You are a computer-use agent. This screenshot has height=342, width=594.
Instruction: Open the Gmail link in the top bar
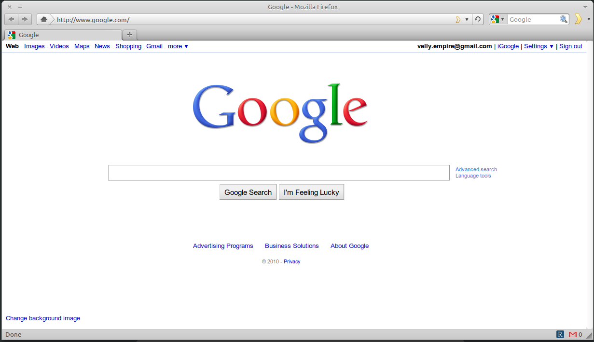(154, 46)
